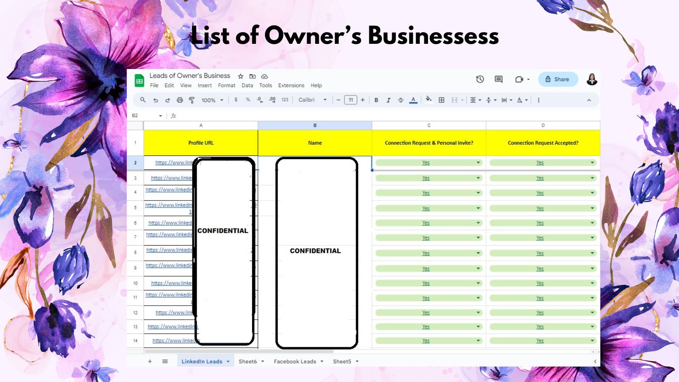Image resolution: width=679 pixels, height=382 pixels.
Task: Open the Extensions menu
Action: tap(291, 86)
